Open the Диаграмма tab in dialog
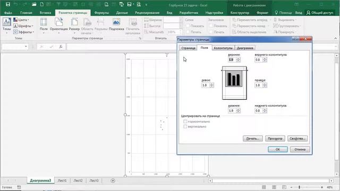340x191 pixels. 245,48
